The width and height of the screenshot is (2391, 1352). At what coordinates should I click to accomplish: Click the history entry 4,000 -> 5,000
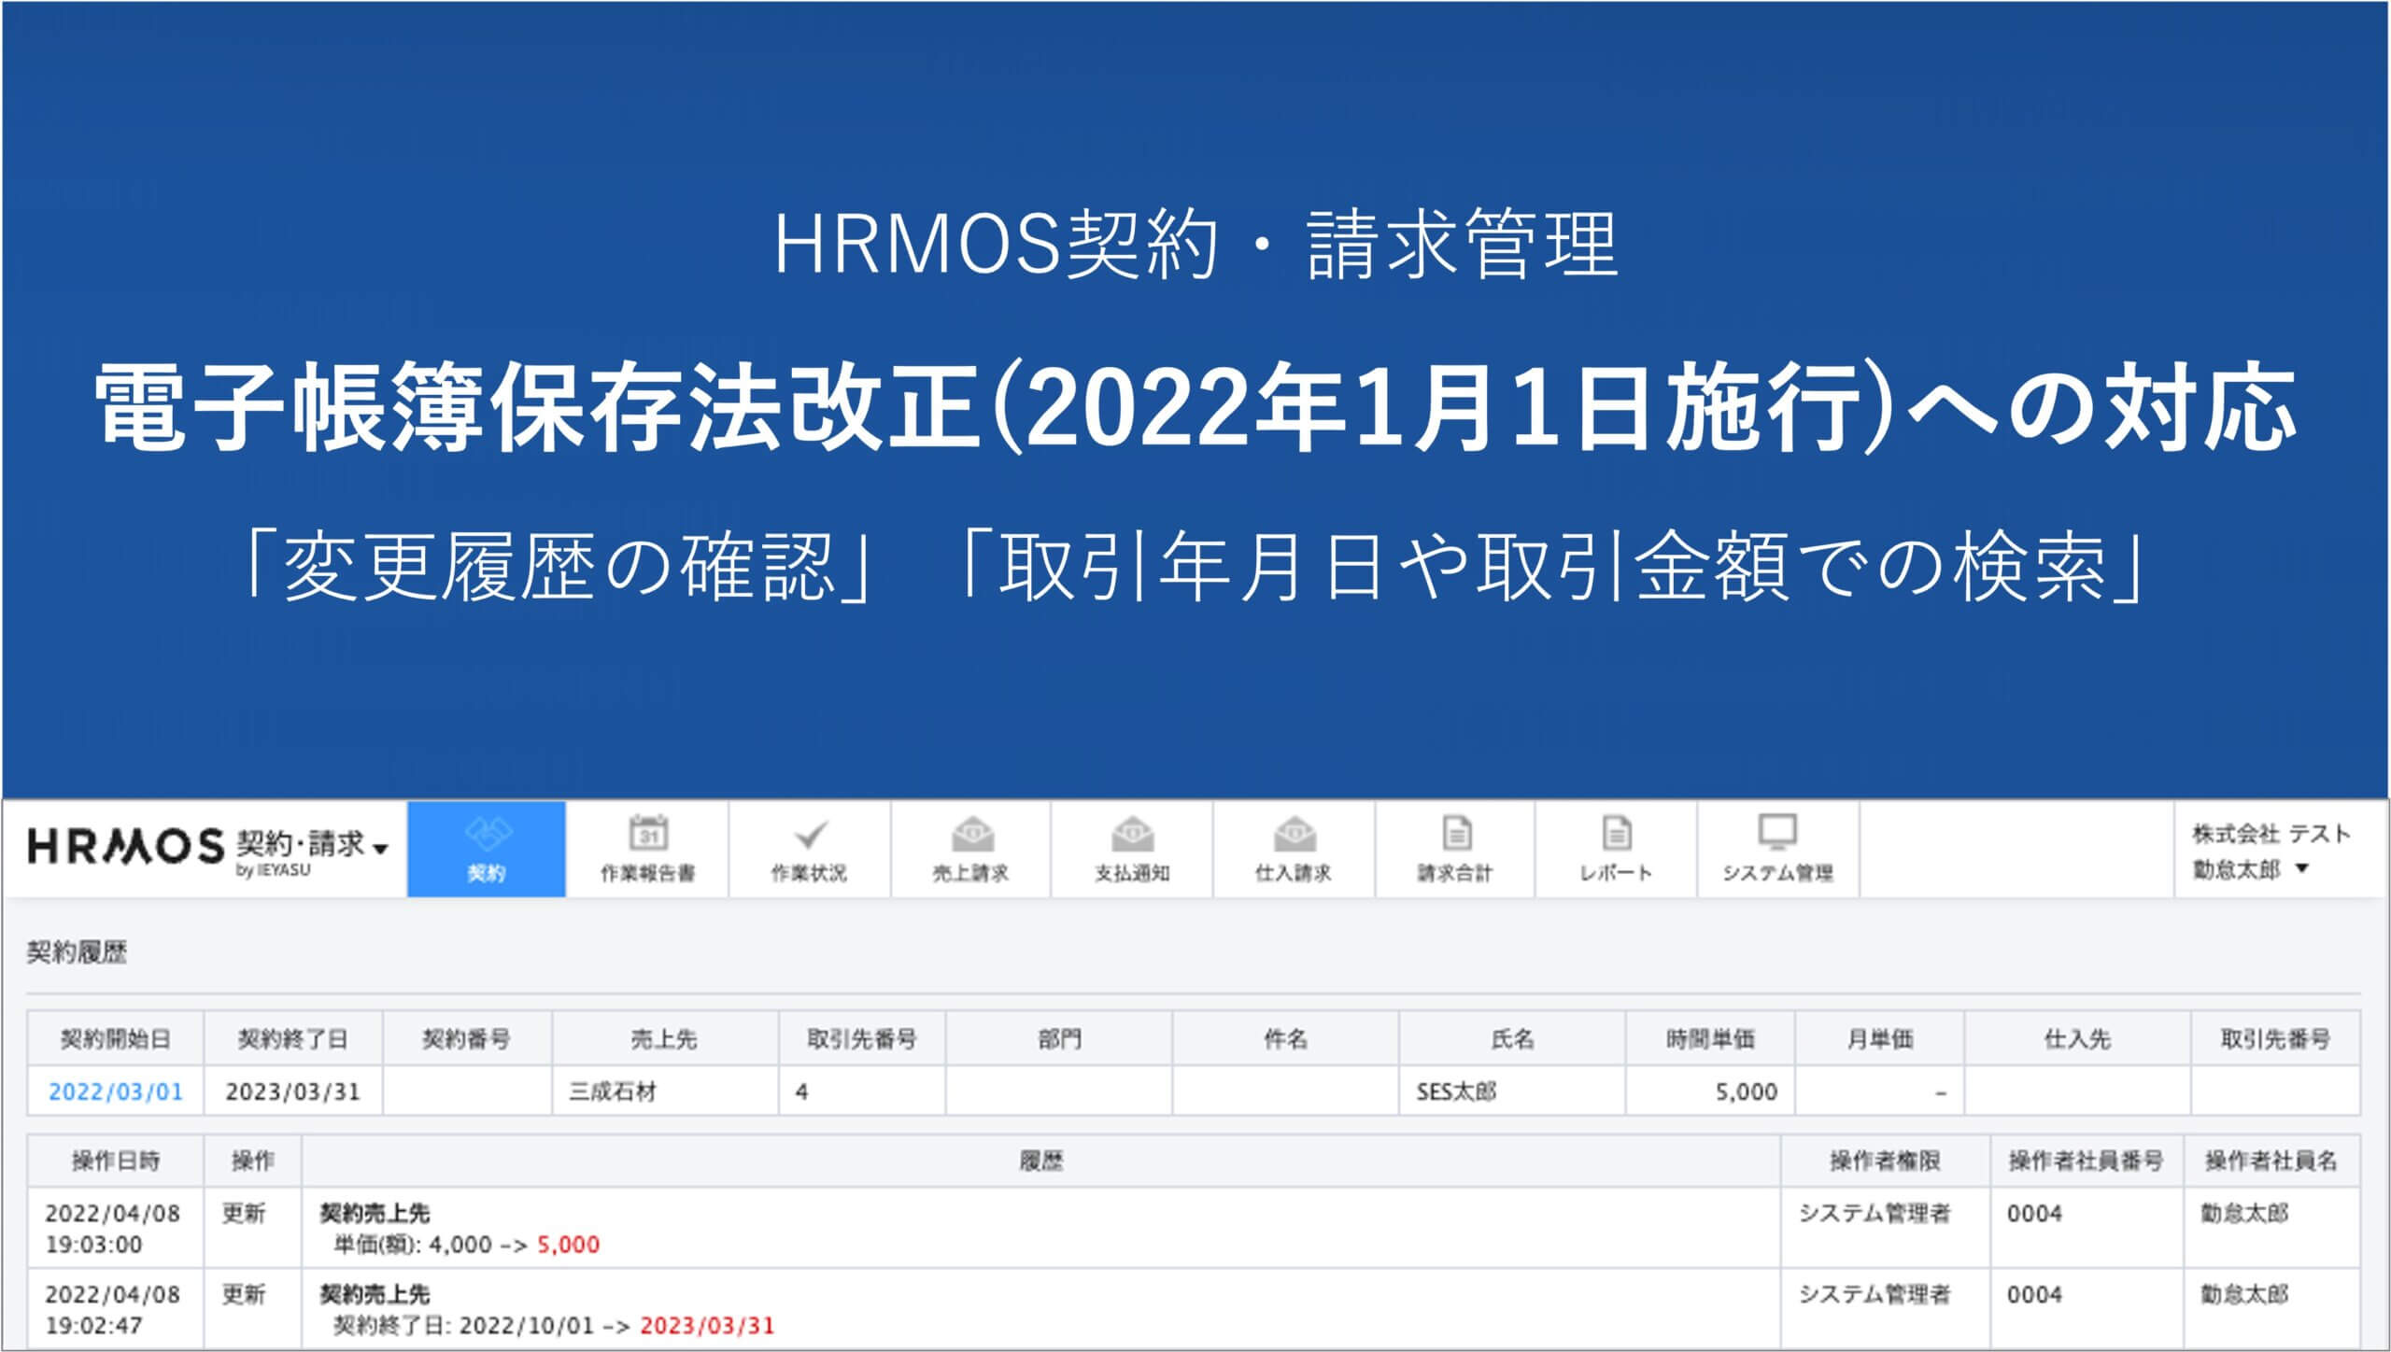click(x=467, y=1245)
